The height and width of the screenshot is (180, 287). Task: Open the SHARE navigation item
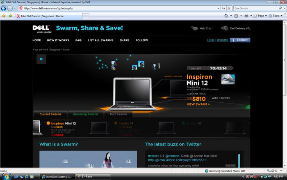click(124, 40)
